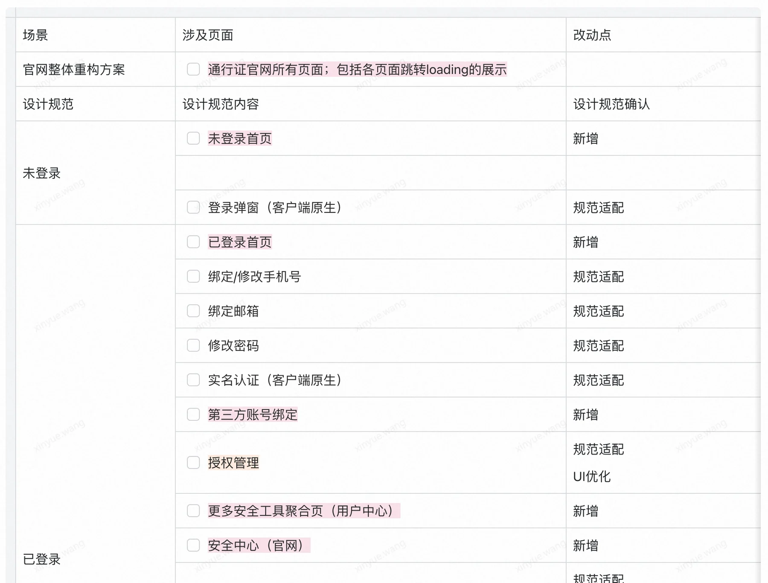
Task: Toggle the 登录弹窗（客户端原生）checkbox
Action: (193, 207)
